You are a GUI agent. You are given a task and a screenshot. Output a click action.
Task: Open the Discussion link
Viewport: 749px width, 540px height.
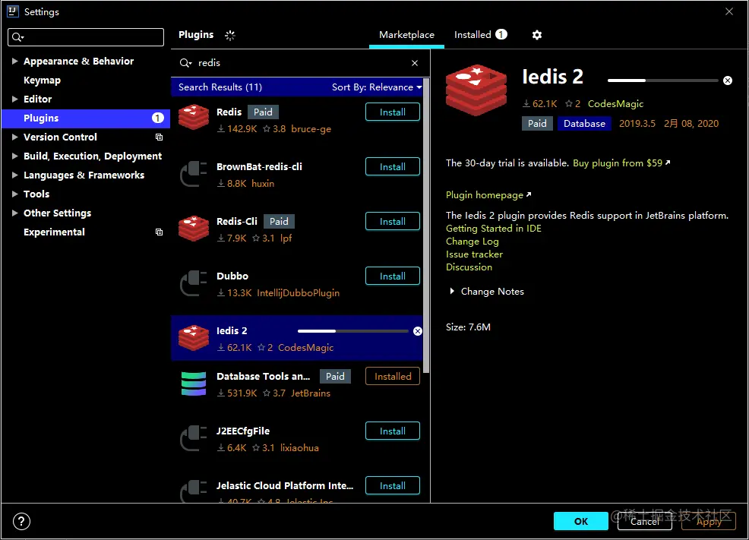[469, 267]
